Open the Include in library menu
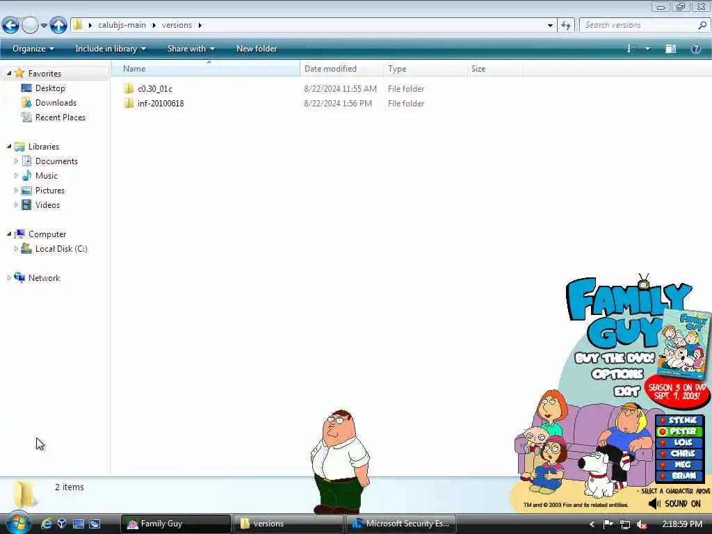 coord(111,49)
